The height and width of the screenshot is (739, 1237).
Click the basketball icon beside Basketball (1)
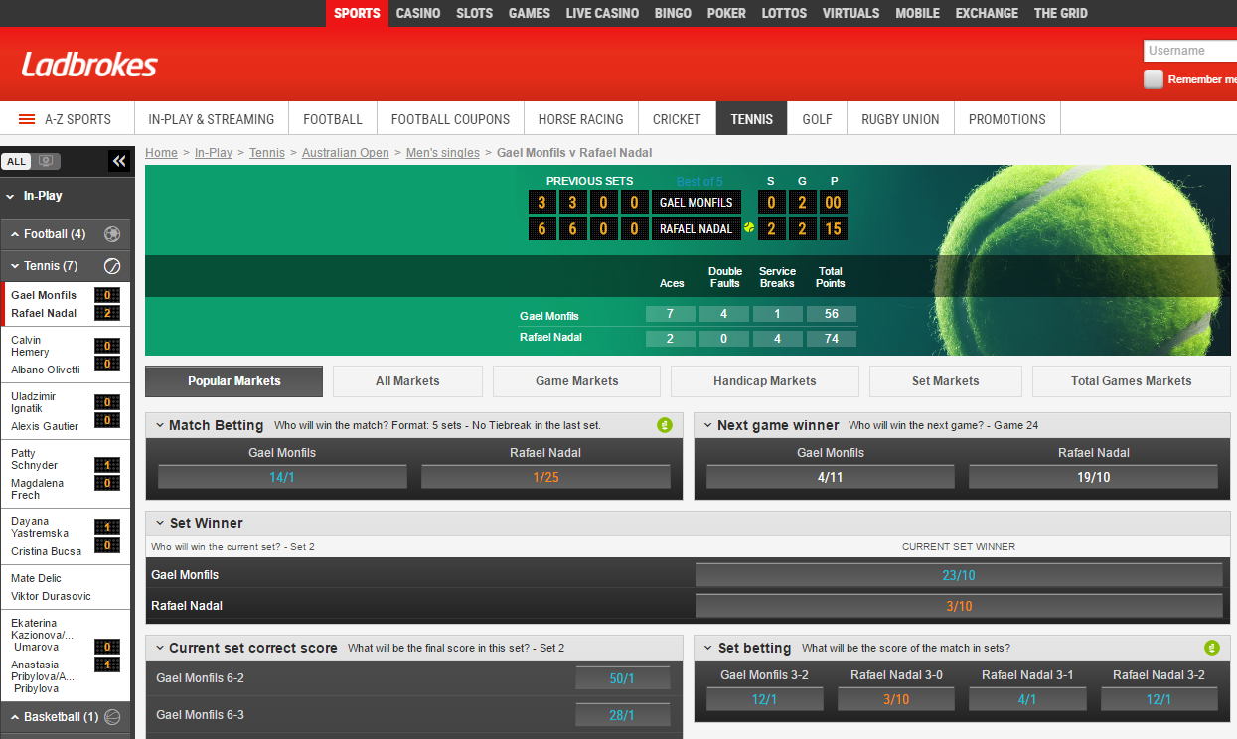tap(112, 717)
